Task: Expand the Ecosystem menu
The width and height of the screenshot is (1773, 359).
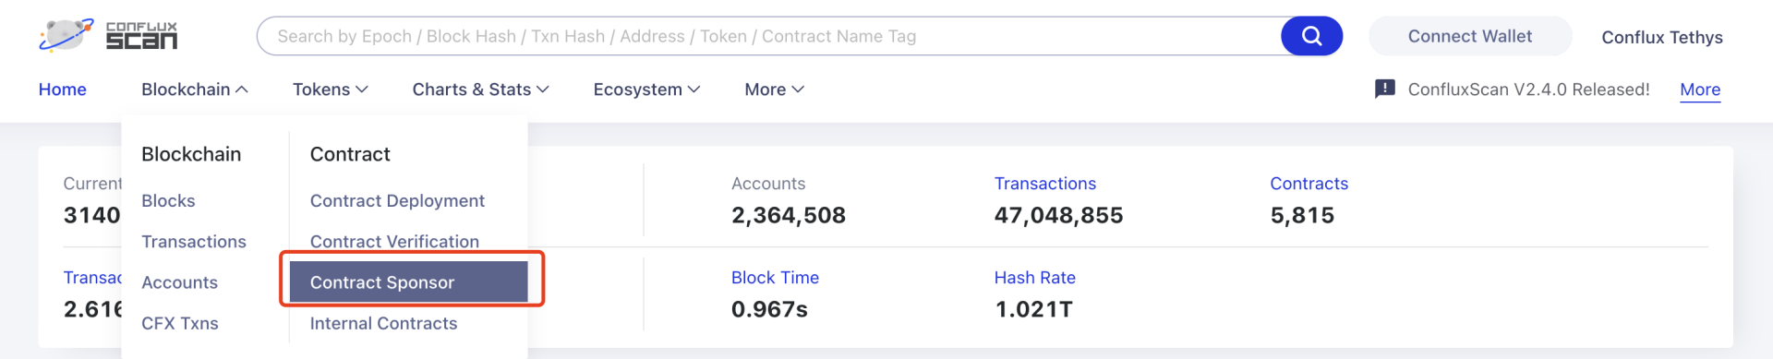Action: [x=646, y=90]
